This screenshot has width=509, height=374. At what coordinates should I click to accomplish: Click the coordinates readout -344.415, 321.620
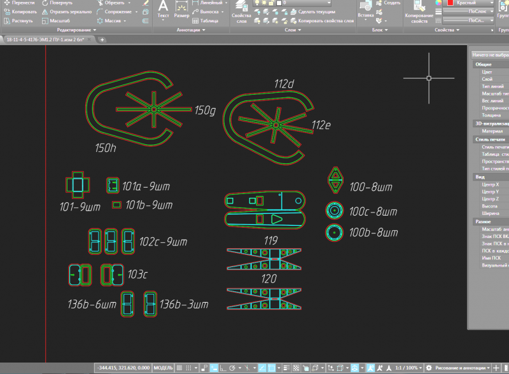coord(123,368)
